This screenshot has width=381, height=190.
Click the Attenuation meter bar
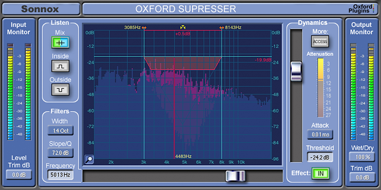[321, 88]
